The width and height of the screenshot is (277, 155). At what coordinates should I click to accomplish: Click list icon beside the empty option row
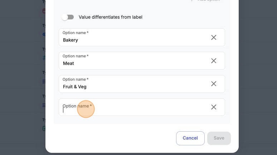tap(44, 105)
